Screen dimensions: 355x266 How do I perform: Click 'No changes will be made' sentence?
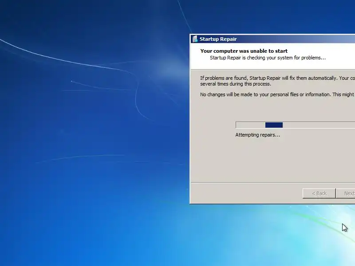point(278,94)
